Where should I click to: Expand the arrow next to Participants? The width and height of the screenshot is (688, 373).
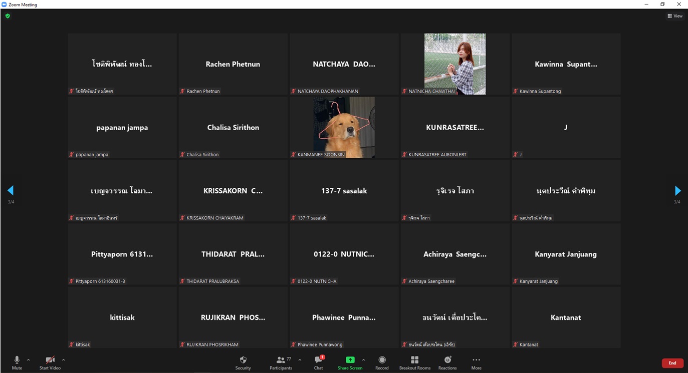click(300, 359)
